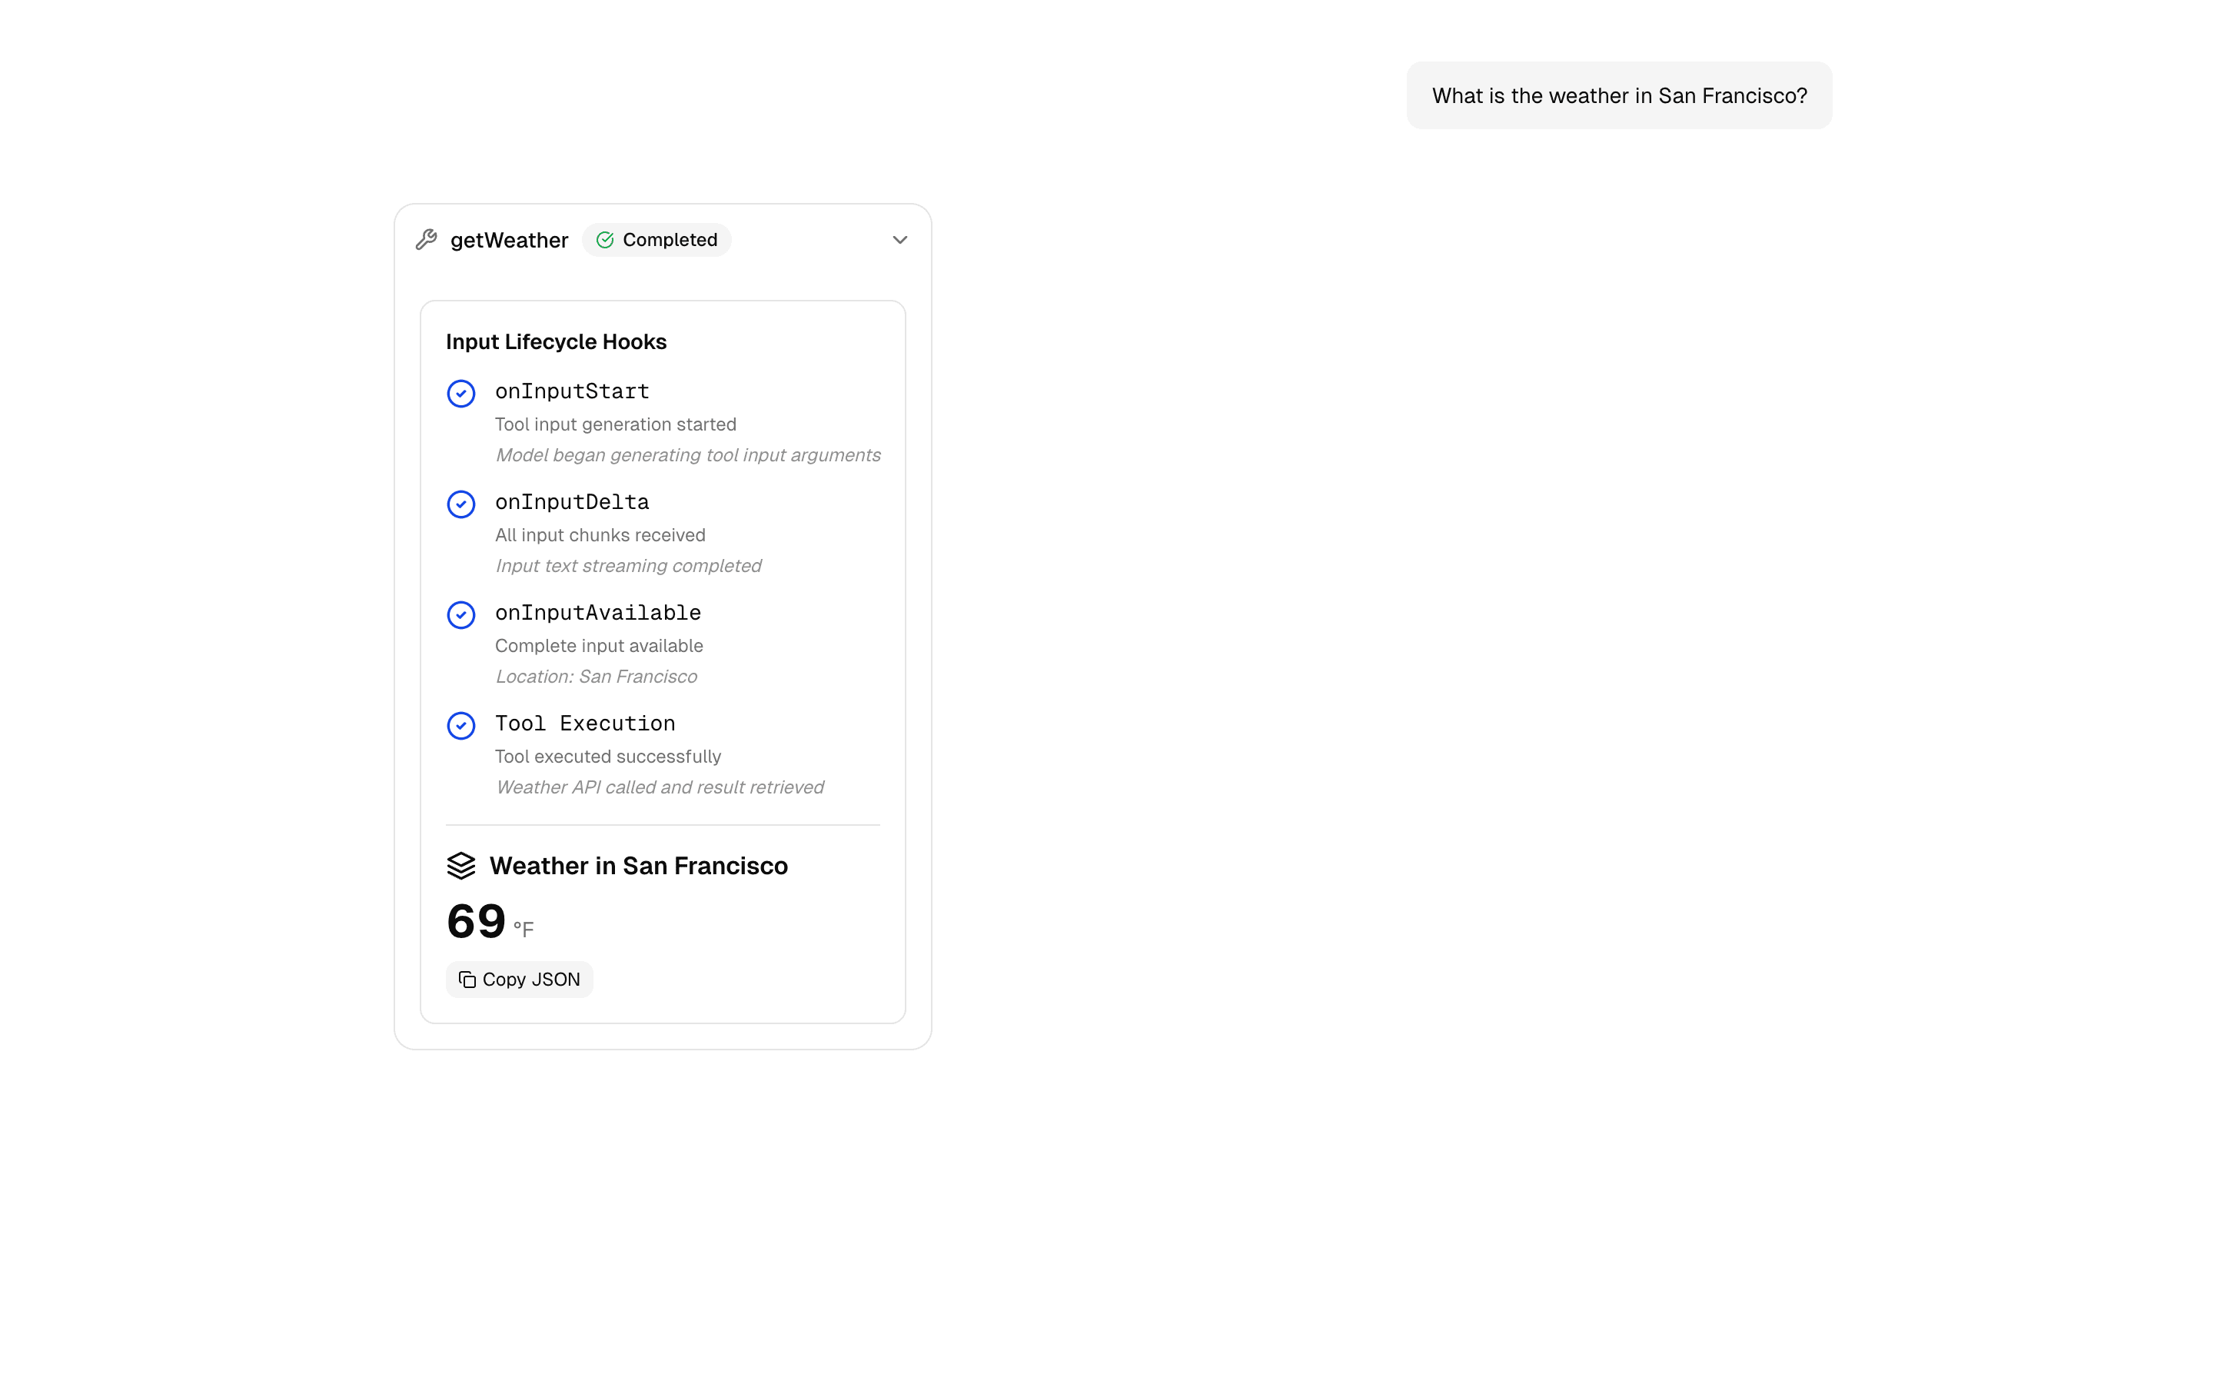Click the wrench icon beside getWeather
This screenshot has height=1384, width=2214.
click(x=427, y=239)
